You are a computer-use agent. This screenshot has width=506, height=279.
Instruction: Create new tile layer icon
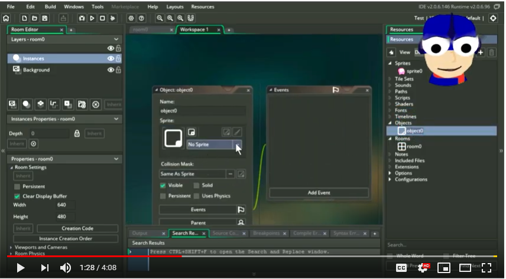[40, 104]
